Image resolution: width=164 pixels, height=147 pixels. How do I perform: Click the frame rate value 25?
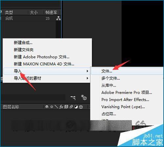coord(48,18)
